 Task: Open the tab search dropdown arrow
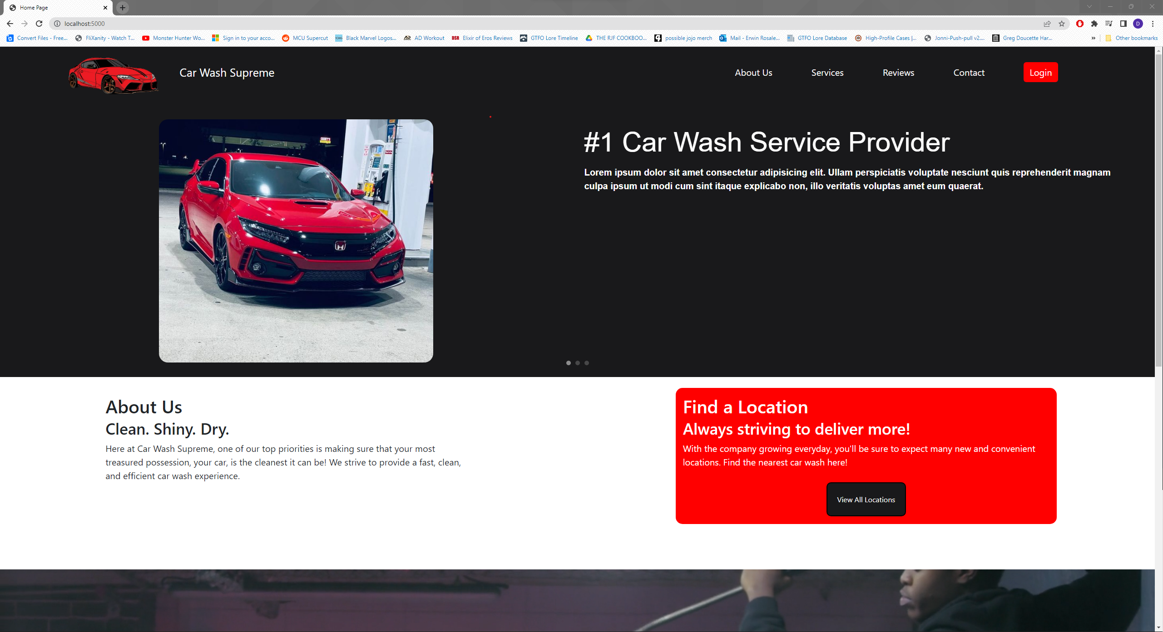coord(1089,7)
